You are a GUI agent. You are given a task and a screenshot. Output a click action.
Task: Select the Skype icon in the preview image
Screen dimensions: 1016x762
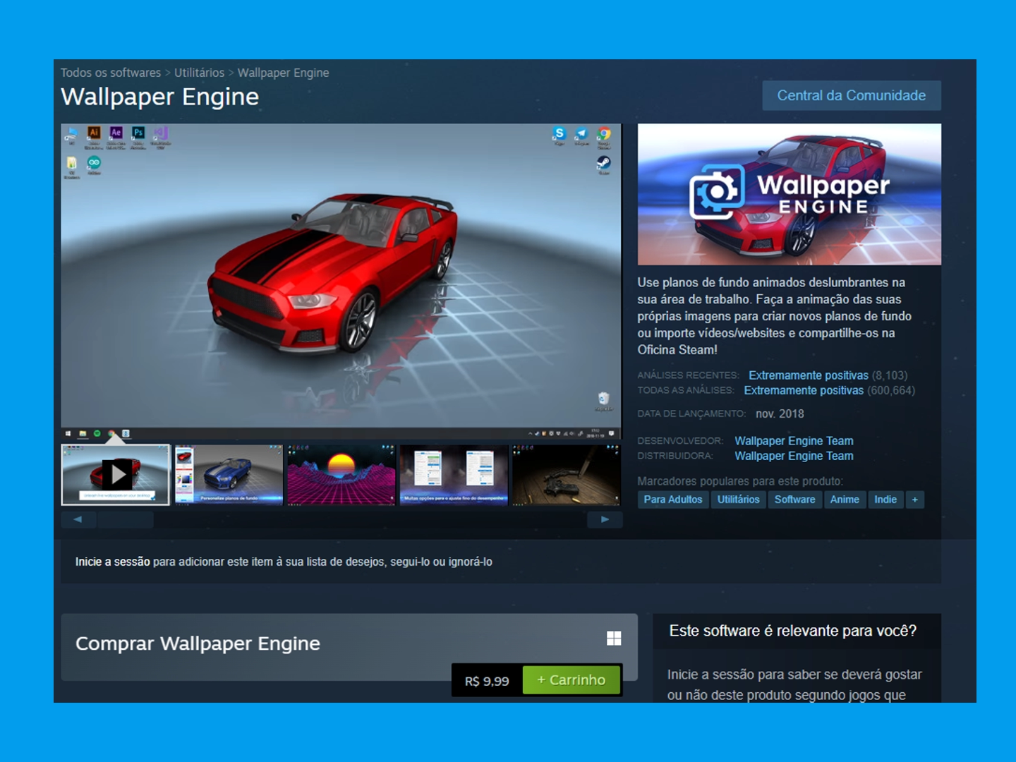click(559, 133)
